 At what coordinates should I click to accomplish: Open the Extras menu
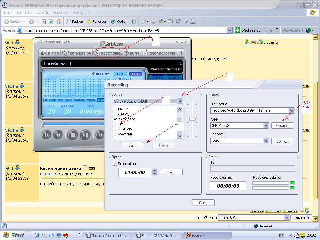(78, 12)
